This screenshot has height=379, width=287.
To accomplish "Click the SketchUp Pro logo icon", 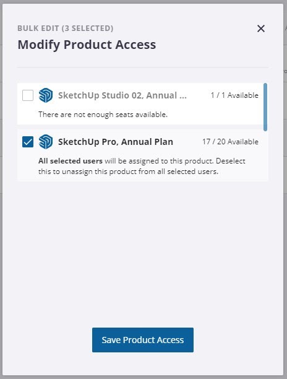I will 46,142.
